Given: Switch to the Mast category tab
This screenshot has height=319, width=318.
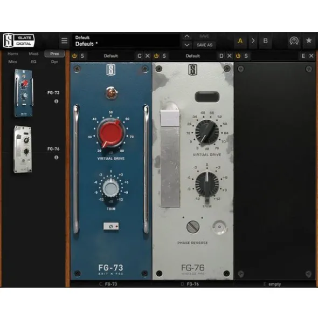Looking at the screenshot, I should [x=33, y=54].
